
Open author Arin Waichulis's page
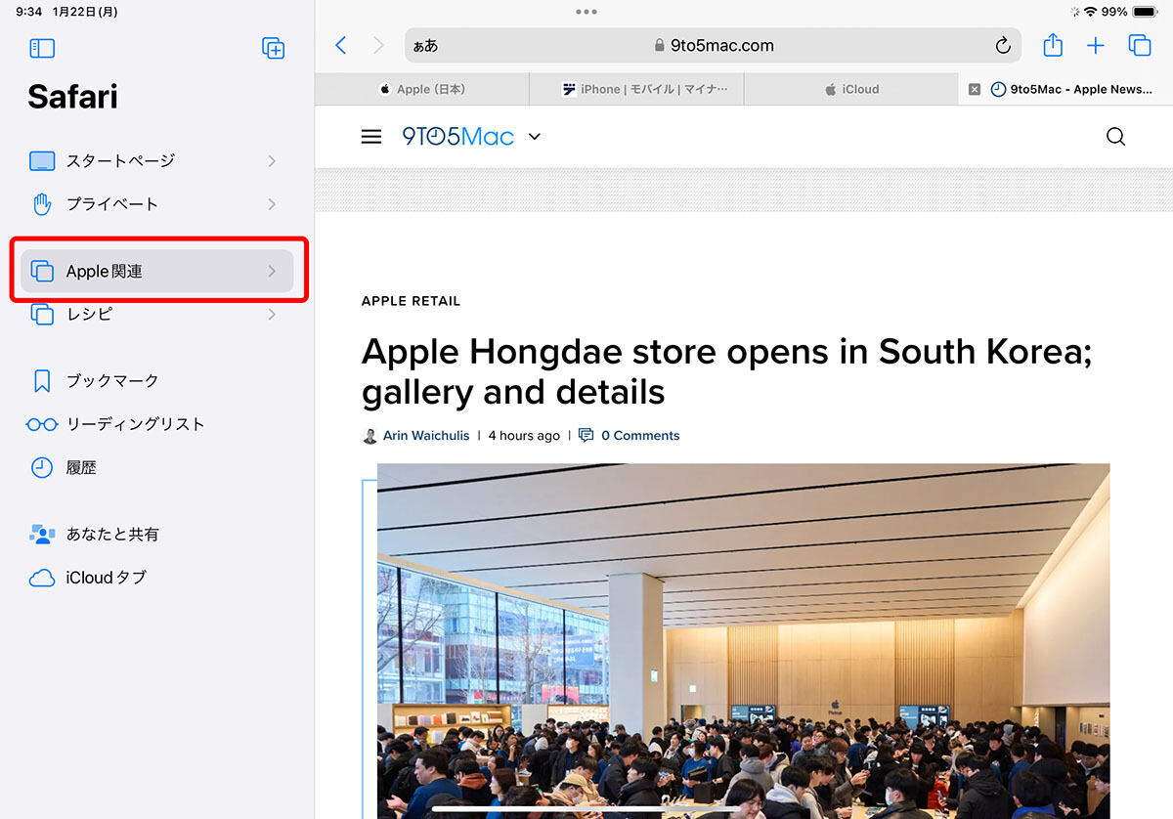pyautogui.click(x=426, y=436)
